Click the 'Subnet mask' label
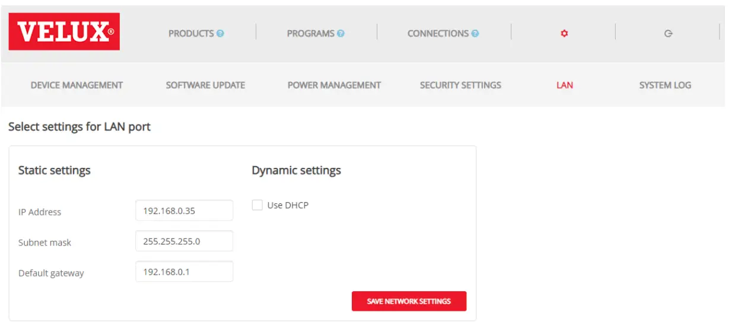Viewport: 732px width, 331px height. tap(45, 243)
